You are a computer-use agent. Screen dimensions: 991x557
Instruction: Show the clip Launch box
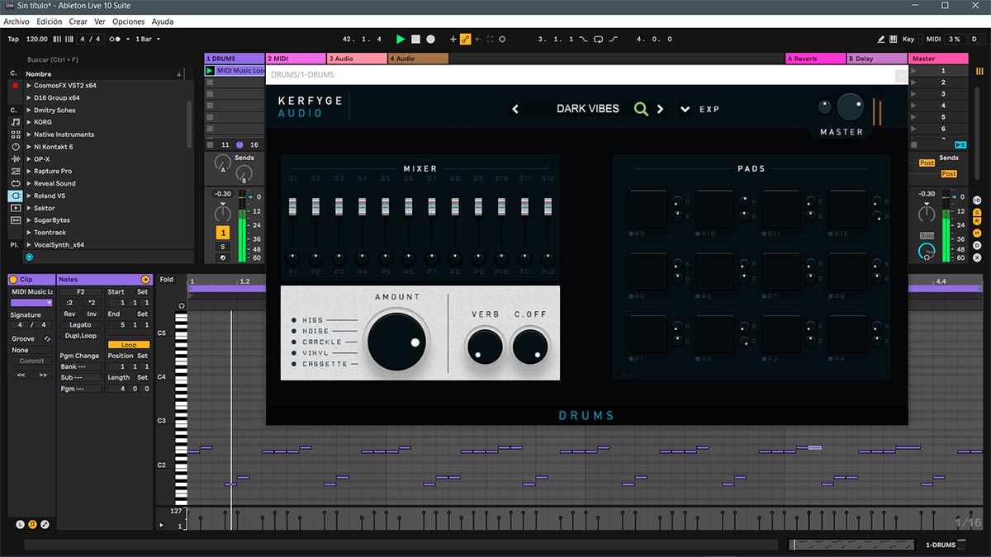pyautogui.click(x=21, y=525)
